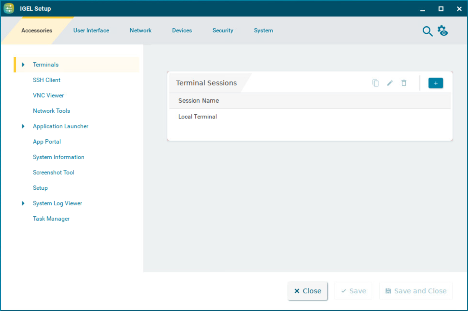Click the pencil edit session icon
The width and height of the screenshot is (468, 311).
point(390,83)
